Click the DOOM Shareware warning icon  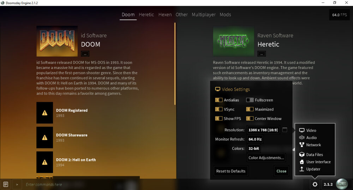44,137
